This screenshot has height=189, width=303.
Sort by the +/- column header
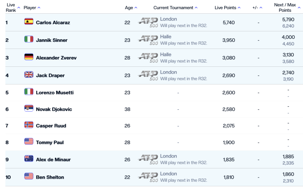point(257,8)
